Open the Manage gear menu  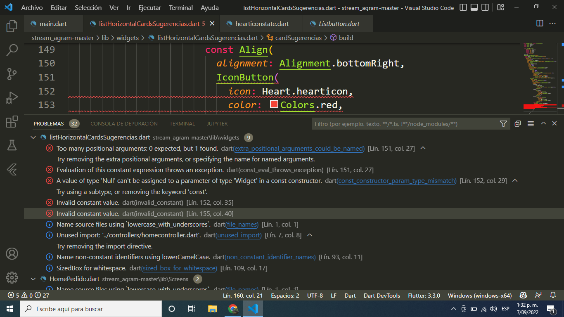pyautogui.click(x=12, y=277)
